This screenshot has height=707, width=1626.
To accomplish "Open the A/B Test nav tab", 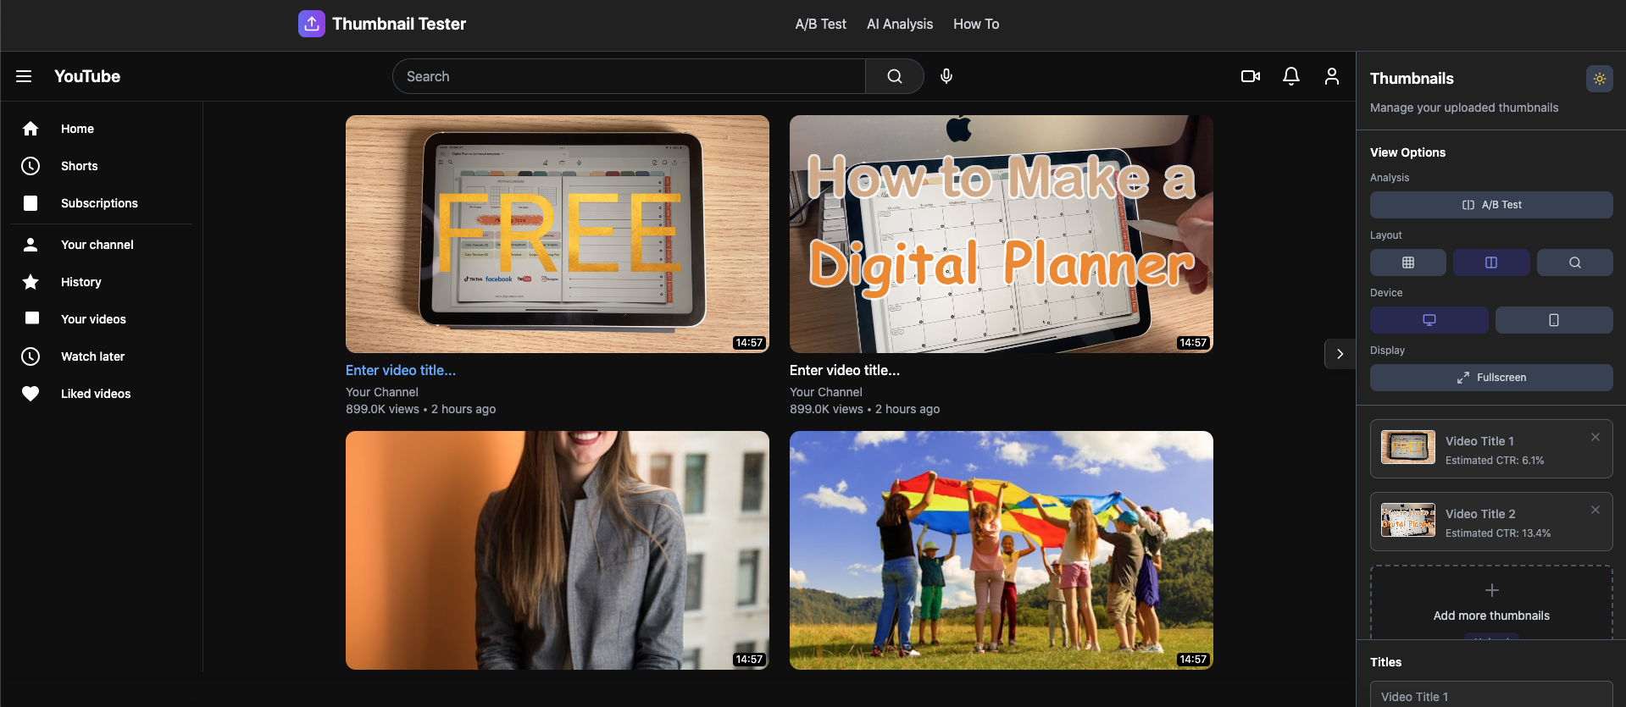I will (x=820, y=25).
